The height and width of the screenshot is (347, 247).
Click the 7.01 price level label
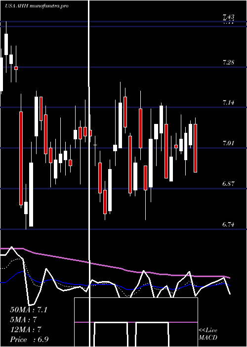point(228,143)
